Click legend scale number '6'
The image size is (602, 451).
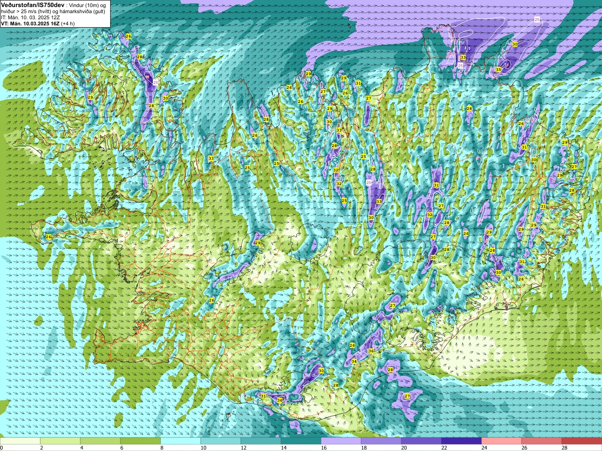pos(122,448)
